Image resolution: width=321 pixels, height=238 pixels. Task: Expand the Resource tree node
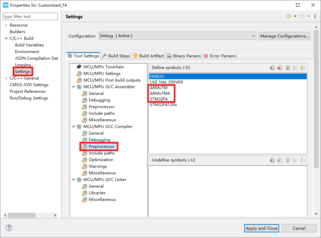pos(6,25)
